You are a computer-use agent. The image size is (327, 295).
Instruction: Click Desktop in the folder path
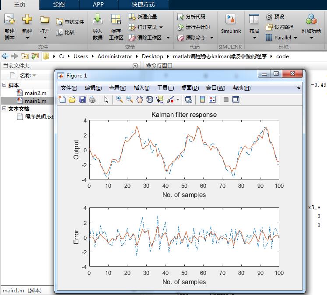pos(152,56)
